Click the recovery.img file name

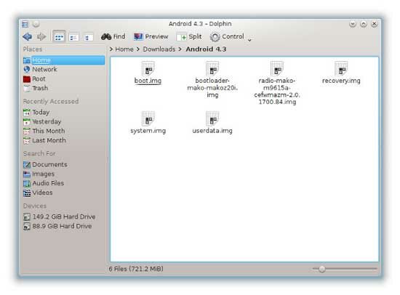coord(341,81)
